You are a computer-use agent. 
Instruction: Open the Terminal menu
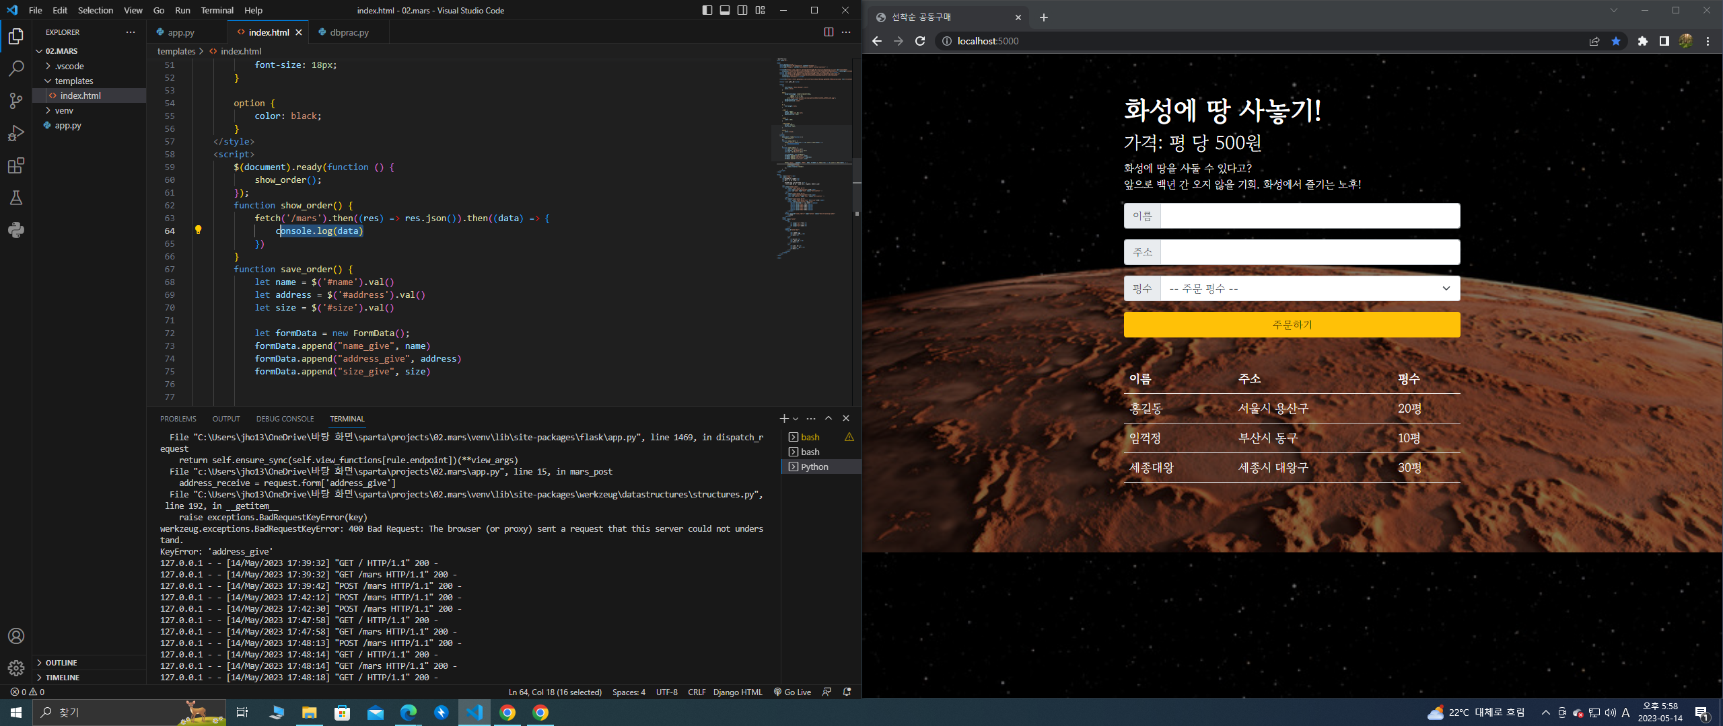point(217,10)
